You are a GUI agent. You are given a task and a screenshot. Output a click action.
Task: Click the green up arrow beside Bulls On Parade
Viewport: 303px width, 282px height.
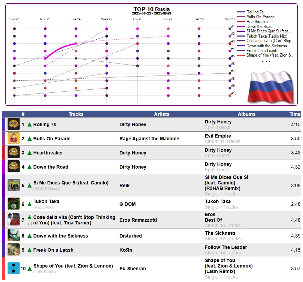tap(30, 139)
